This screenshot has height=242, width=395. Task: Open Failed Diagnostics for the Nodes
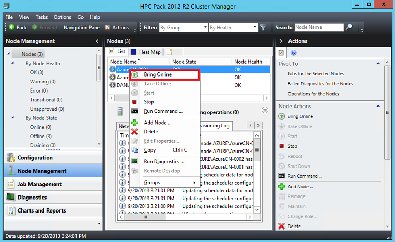[x=320, y=84]
